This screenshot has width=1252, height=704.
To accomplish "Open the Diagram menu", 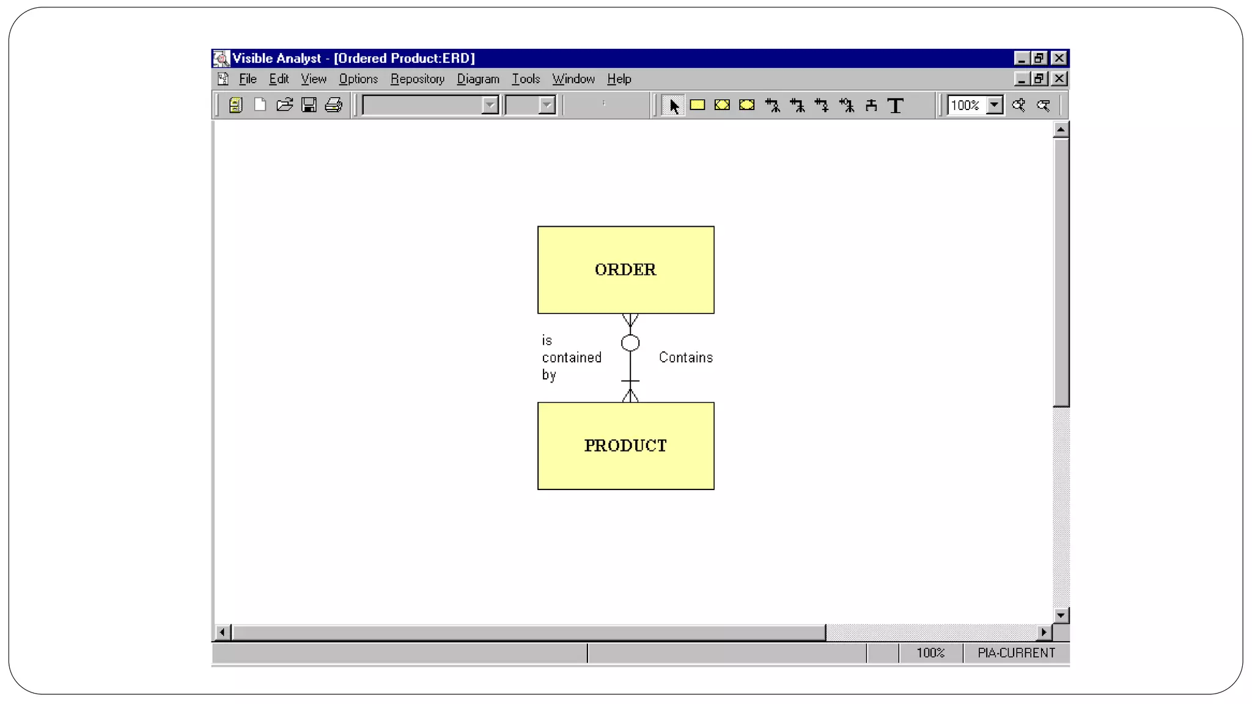I will coord(478,79).
